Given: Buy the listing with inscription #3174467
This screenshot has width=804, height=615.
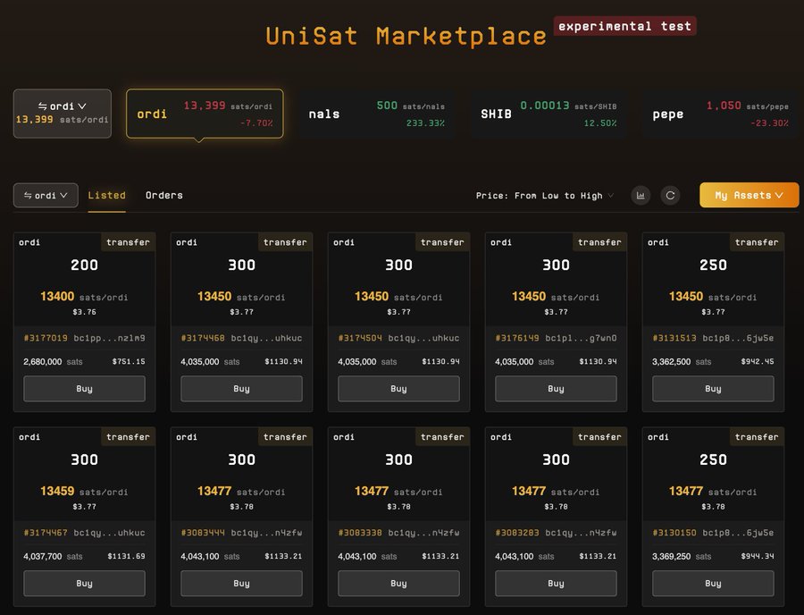Looking at the screenshot, I should 85,583.
